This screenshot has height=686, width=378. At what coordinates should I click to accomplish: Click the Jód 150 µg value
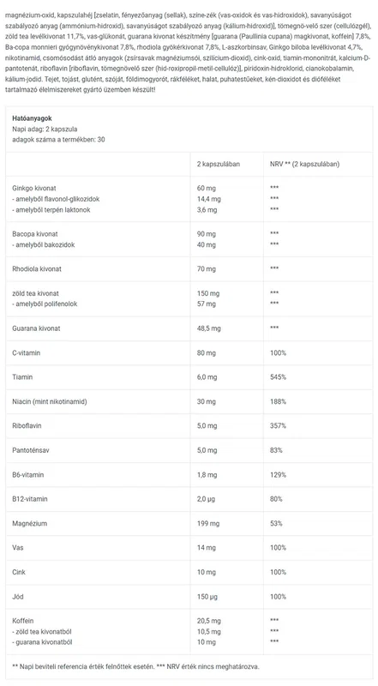click(207, 597)
